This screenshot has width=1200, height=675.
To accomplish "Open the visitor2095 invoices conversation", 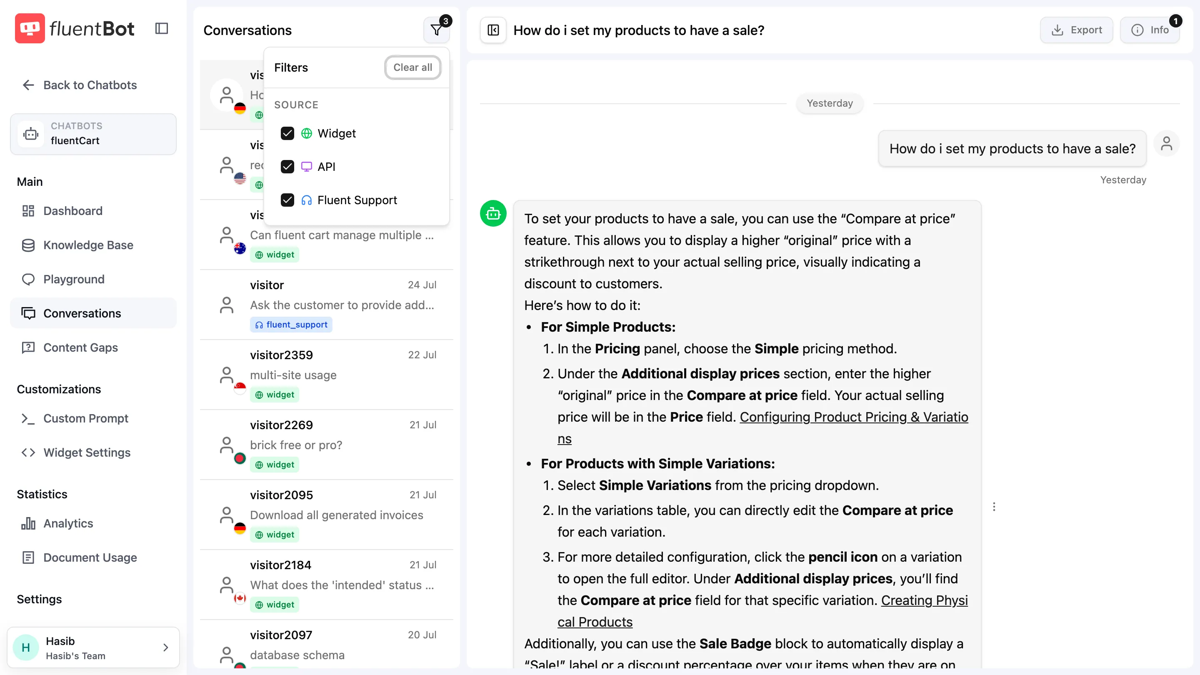I will click(327, 515).
